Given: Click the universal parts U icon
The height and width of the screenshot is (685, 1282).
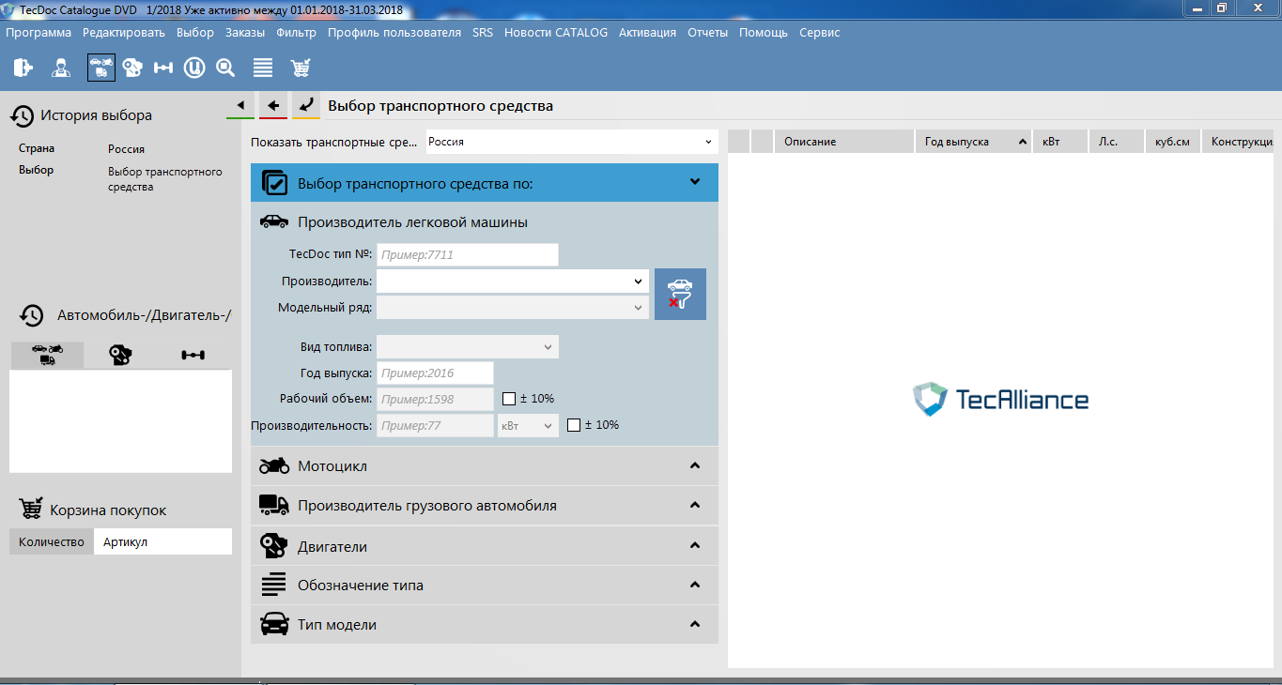Looking at the screenshot, I should tap(194, 68).
